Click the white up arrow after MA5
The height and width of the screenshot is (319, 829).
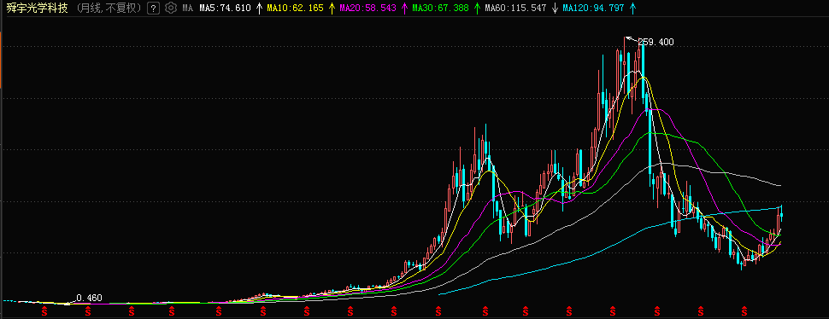(259, 8)
